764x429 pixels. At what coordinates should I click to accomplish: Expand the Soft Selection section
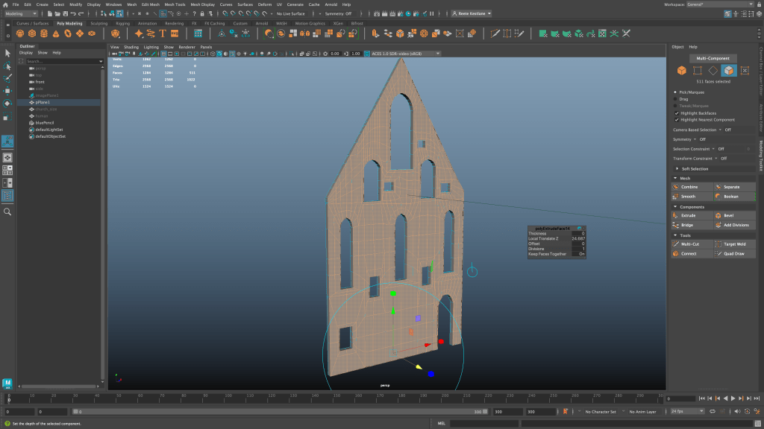pos(693,168)
